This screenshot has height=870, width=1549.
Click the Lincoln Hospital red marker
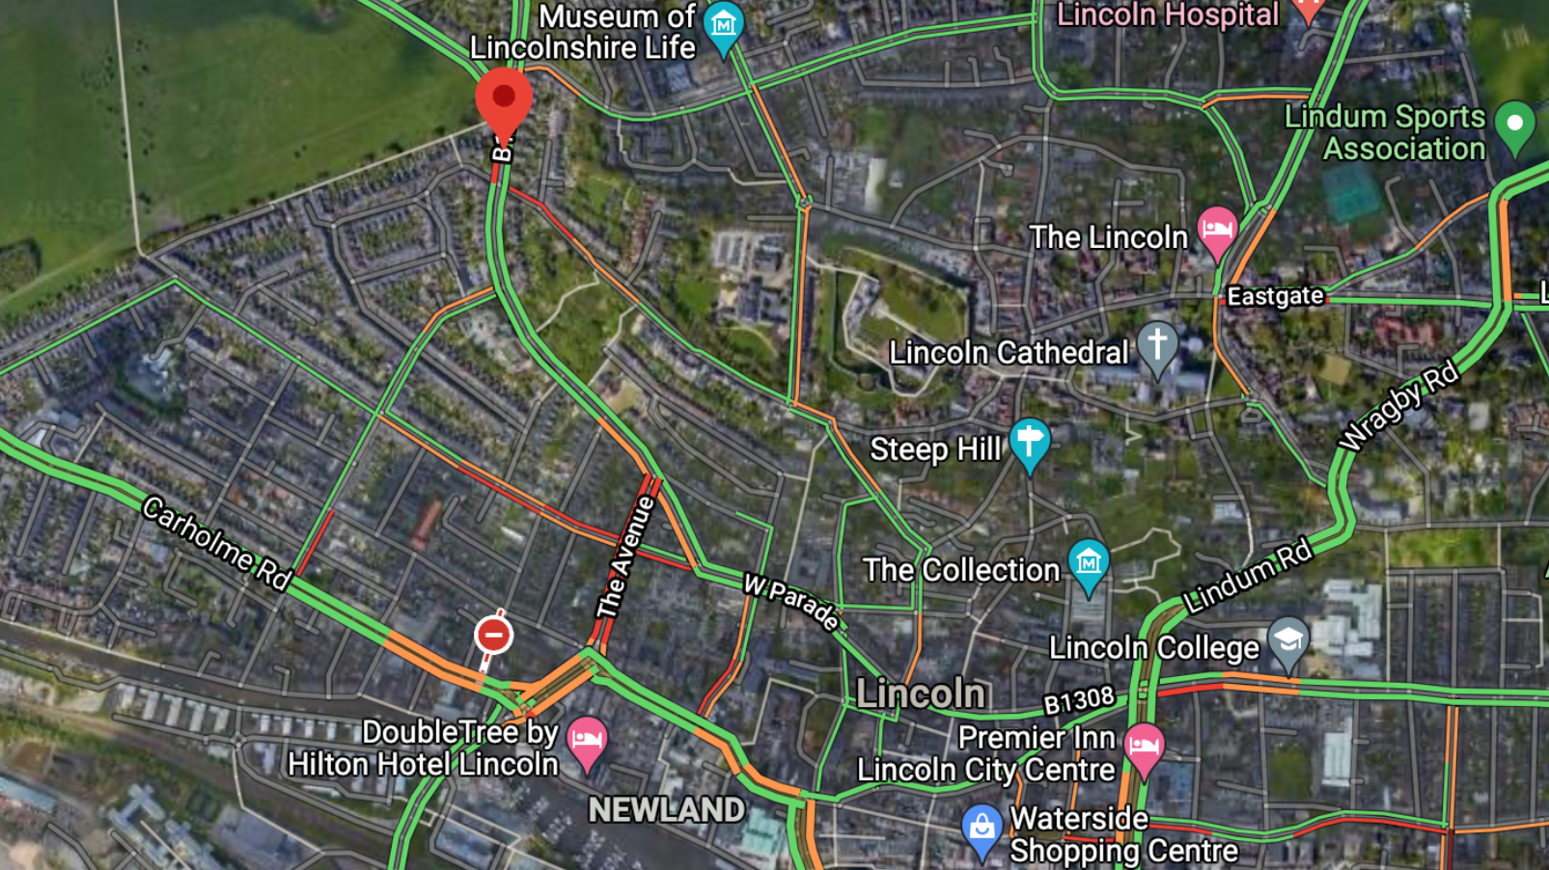point(1308,8)
